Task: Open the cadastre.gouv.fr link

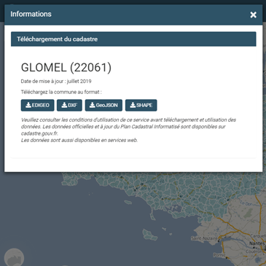Action: (39, 133)
